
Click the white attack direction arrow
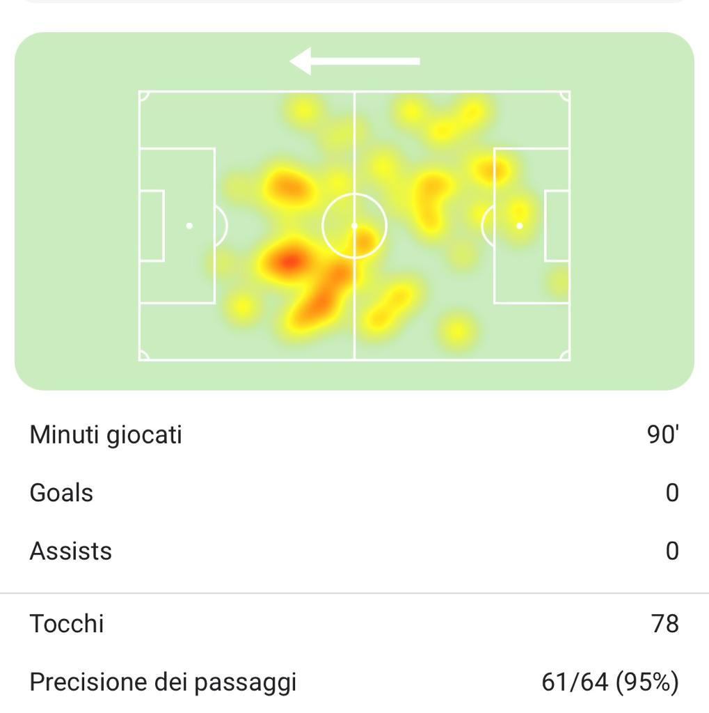[x=354, y=61]
